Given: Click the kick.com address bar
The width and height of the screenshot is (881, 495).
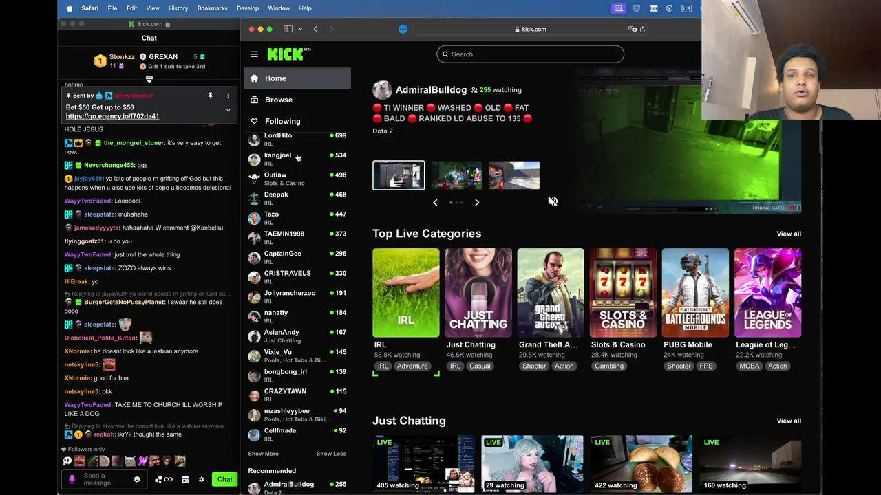Looking at the screenshot, I should tap(531, 29).
